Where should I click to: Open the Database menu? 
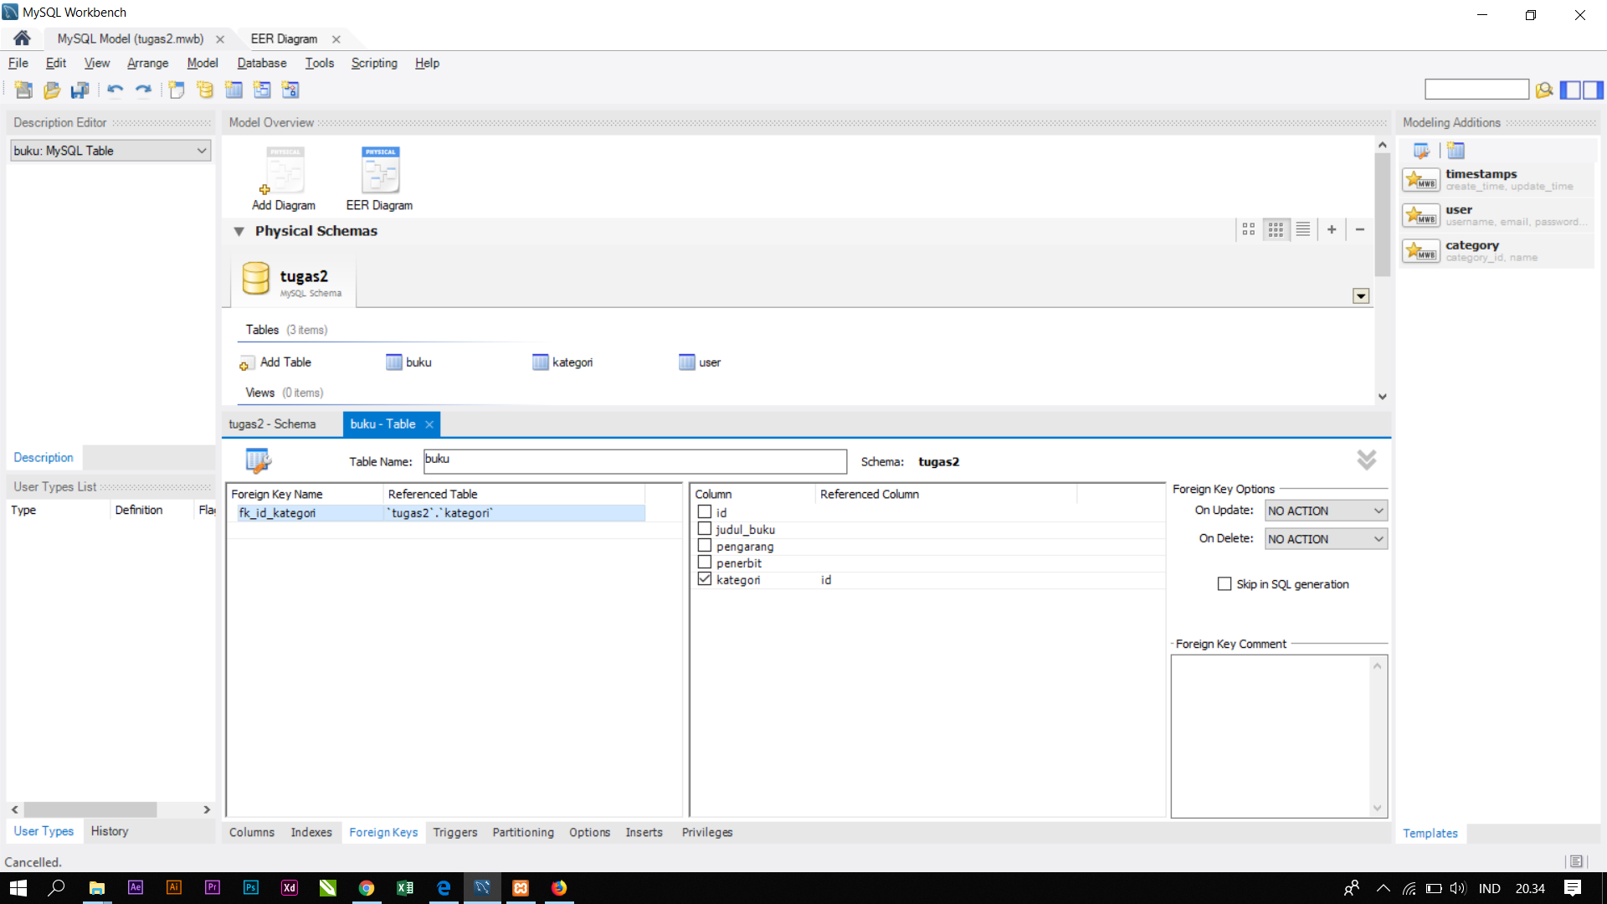click(x=261, y=63)
